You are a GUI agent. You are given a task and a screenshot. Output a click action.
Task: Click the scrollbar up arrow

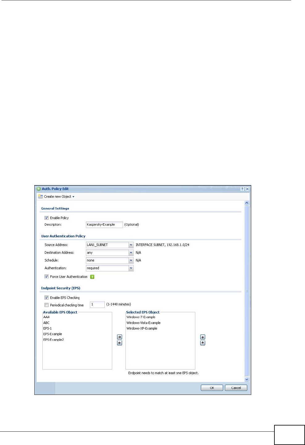[247, 203]
